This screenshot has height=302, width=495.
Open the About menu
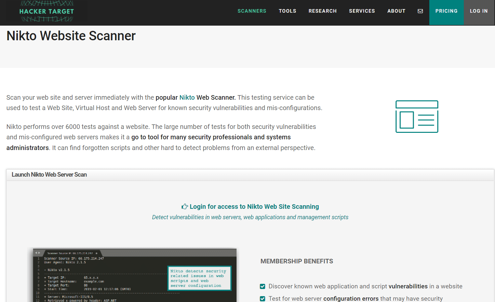(x=396, y=11)
